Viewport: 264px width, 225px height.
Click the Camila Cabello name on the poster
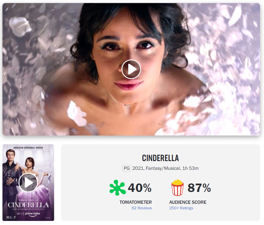pos(28,200)
